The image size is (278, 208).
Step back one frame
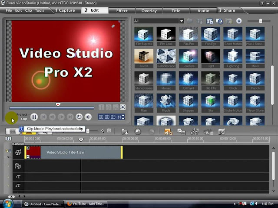(52, 117)
